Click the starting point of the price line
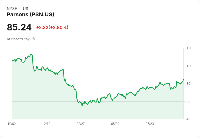 click(x=12, y=61)
